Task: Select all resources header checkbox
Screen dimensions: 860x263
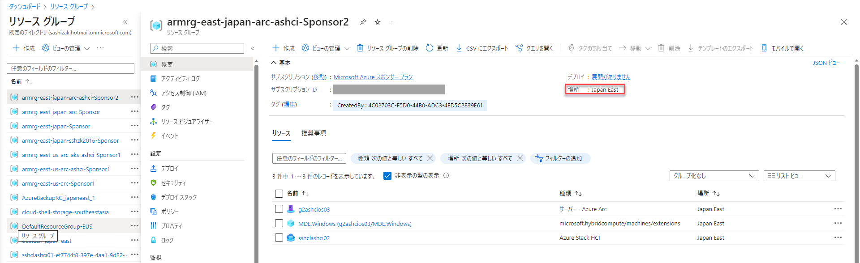Action: tap(279, 194)
